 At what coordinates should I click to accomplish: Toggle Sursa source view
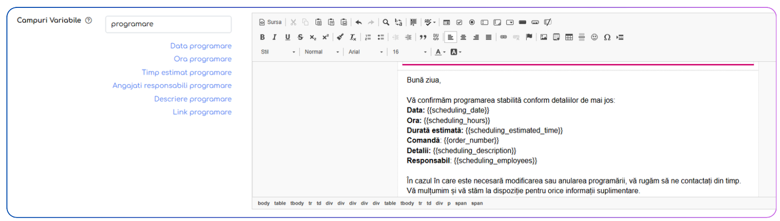[270, 22]
